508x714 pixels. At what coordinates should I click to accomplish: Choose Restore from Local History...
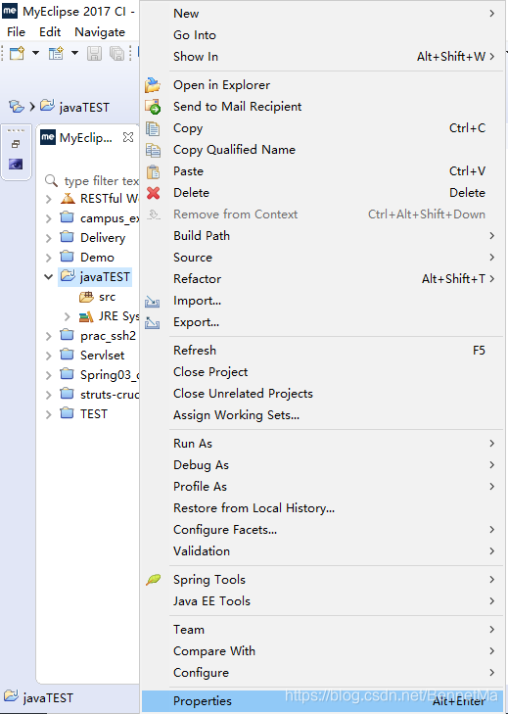pyautogui.click(x=322, y=508)
